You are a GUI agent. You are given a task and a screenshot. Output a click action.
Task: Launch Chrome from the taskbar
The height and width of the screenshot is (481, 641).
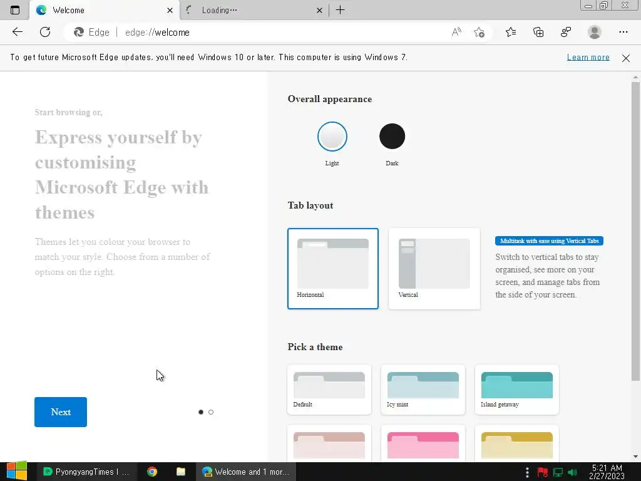(x=152, y=472)
